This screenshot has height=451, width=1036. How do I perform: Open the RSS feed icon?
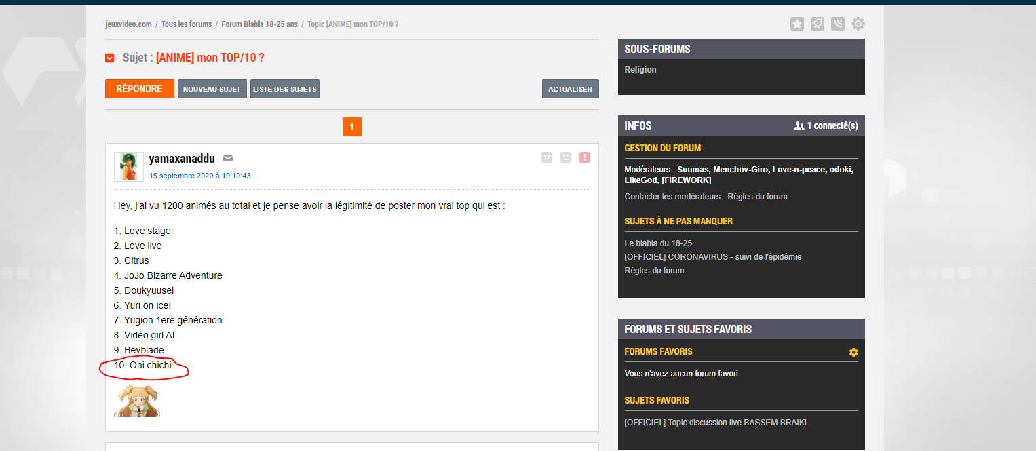click(838, 24)
